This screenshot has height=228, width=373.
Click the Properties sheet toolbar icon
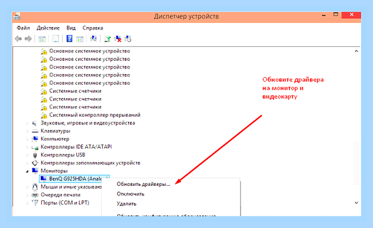(x=55, y=39)
